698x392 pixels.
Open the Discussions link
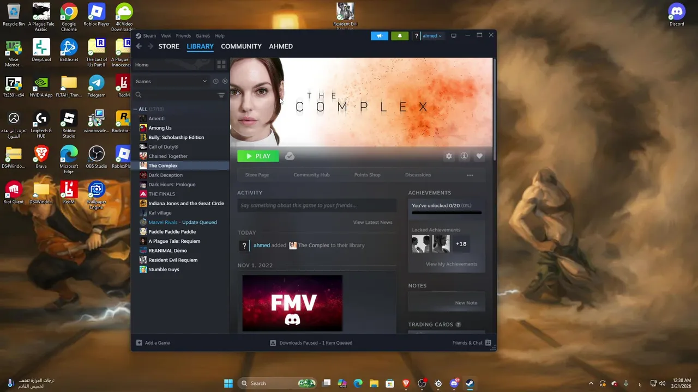pos(418,175)
